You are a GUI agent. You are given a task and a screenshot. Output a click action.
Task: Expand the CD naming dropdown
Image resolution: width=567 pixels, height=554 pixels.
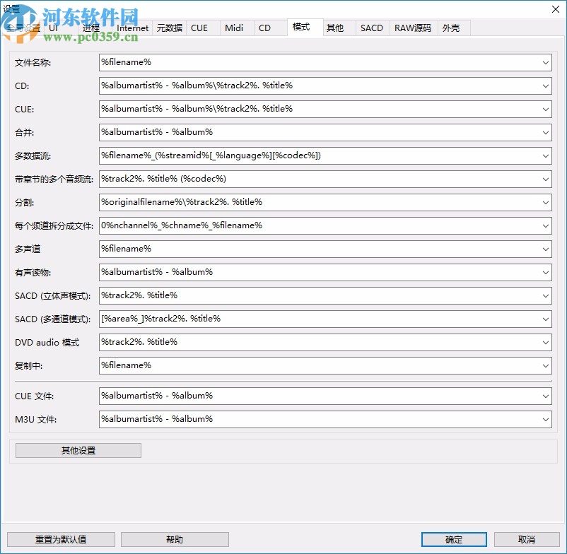(x=546, y=86)
